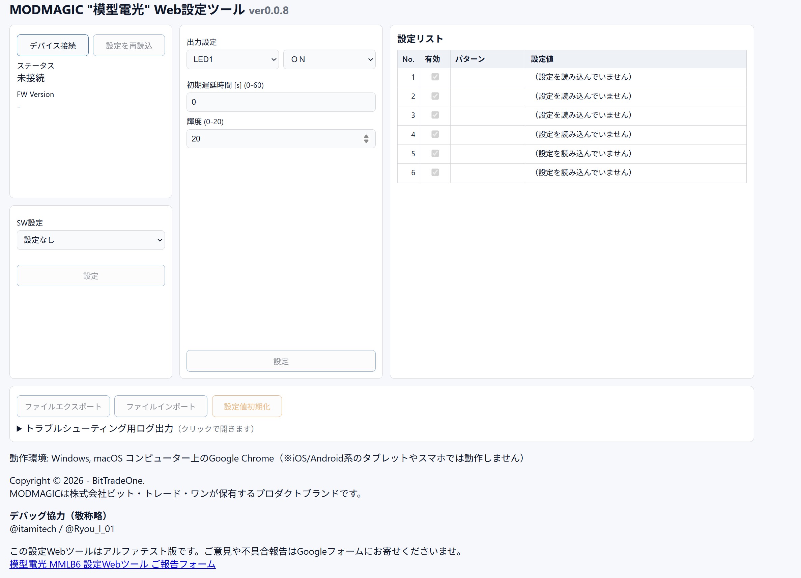Open the 模型電光 MMLB6 ご報告フォーム link
This screenshot has width=801, height=578.
coord(112,564)
